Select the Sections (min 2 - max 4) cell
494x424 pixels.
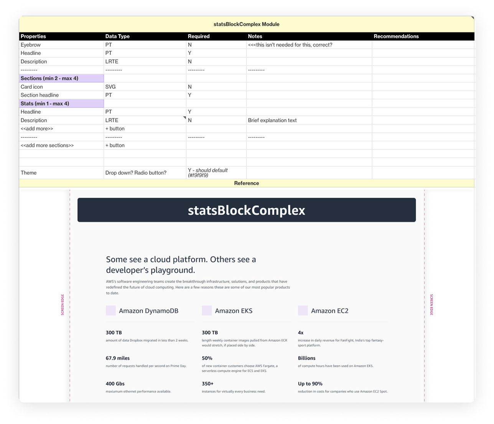[x=61, y=78]
